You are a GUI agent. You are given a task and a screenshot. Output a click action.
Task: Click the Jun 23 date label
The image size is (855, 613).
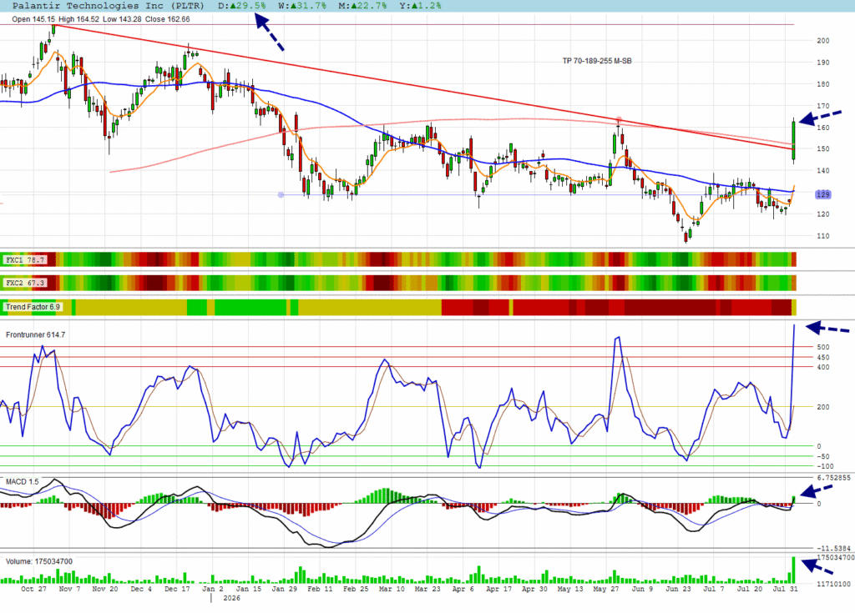pos(678,589)
